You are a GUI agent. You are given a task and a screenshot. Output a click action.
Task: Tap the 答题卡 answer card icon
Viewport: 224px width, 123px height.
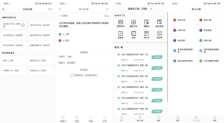click(63, 119)
